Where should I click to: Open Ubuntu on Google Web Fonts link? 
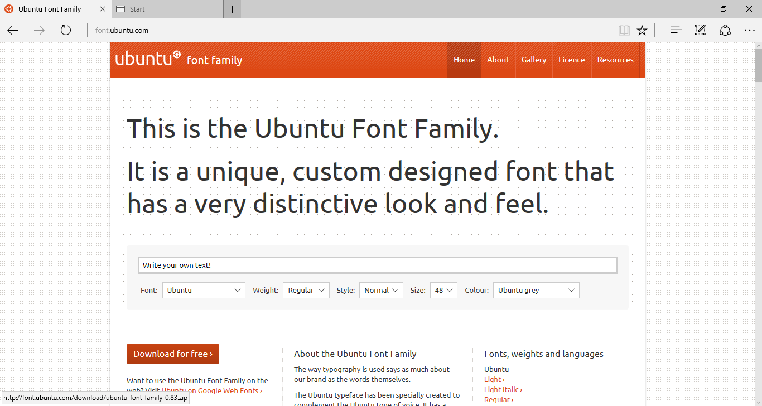pyautogui.click(x=211, y=390)
